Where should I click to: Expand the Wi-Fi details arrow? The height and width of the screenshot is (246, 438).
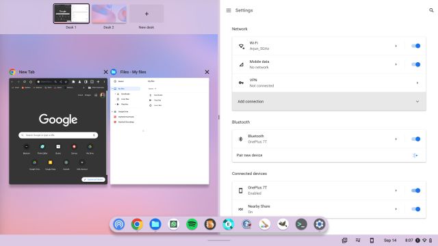tap(396, 46)
